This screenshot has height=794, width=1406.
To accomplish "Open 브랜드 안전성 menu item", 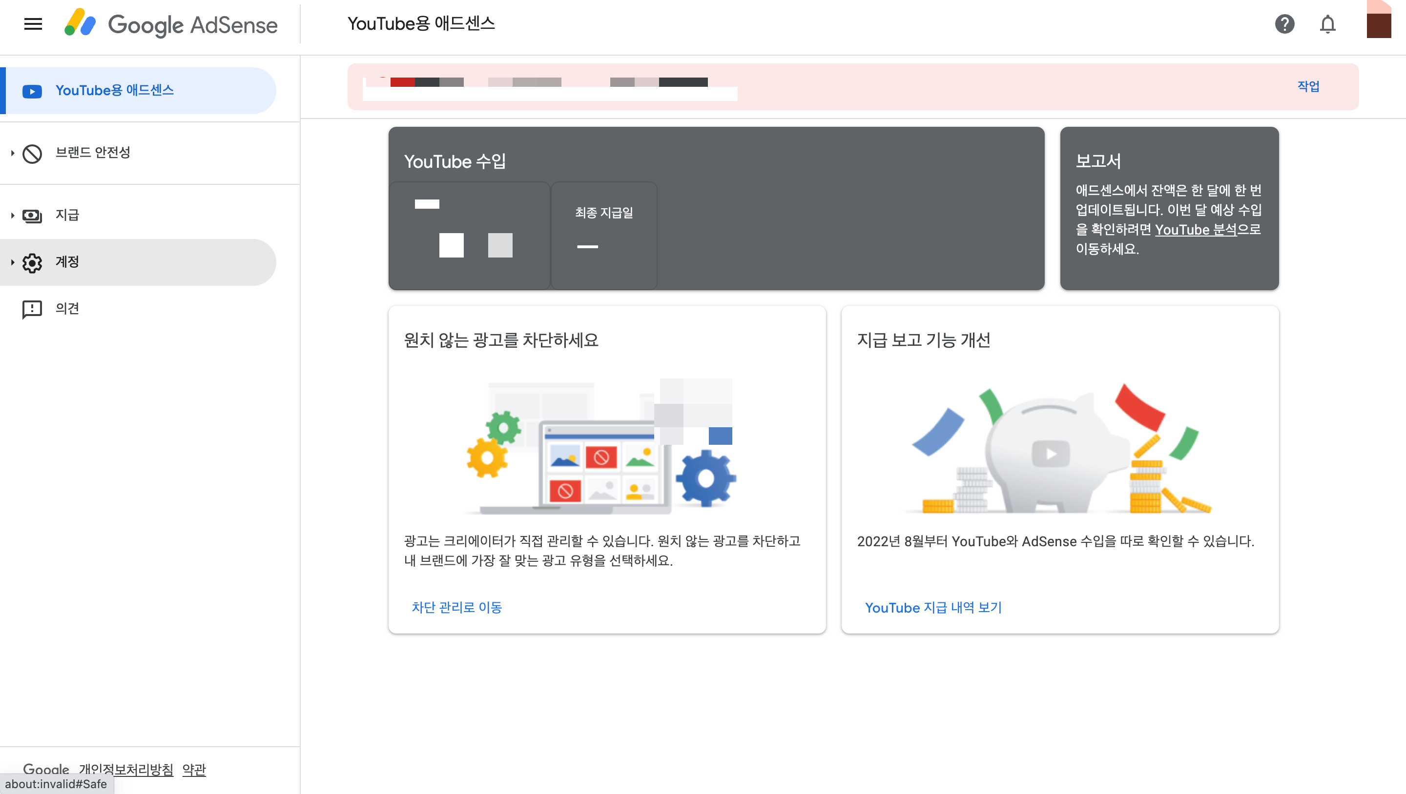I will (x=138, y=153).
